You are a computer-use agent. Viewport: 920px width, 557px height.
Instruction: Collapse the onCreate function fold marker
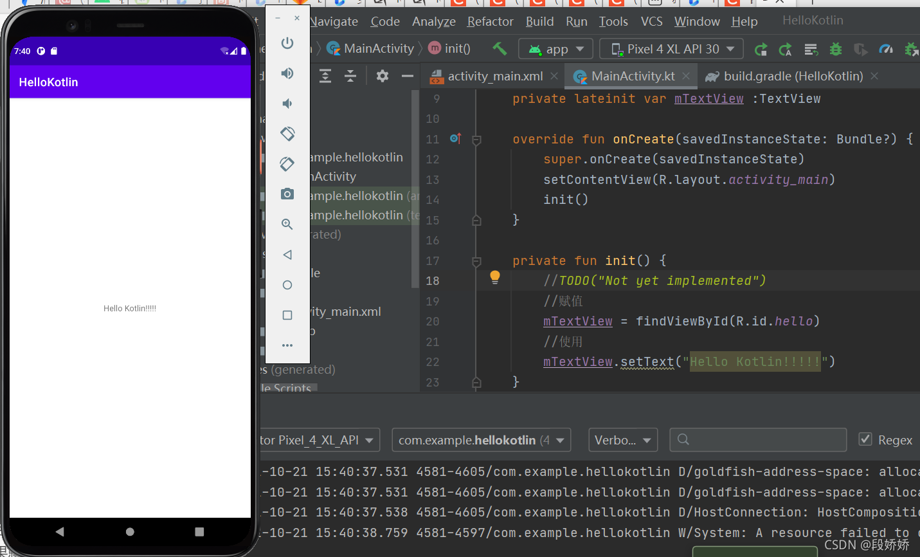[x=476, y=140]
